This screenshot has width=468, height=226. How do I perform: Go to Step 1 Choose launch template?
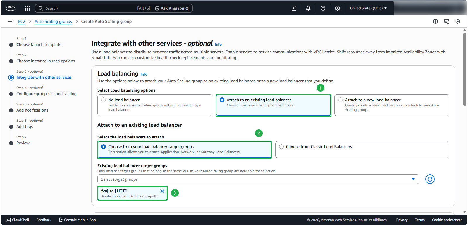click(39, 44)
